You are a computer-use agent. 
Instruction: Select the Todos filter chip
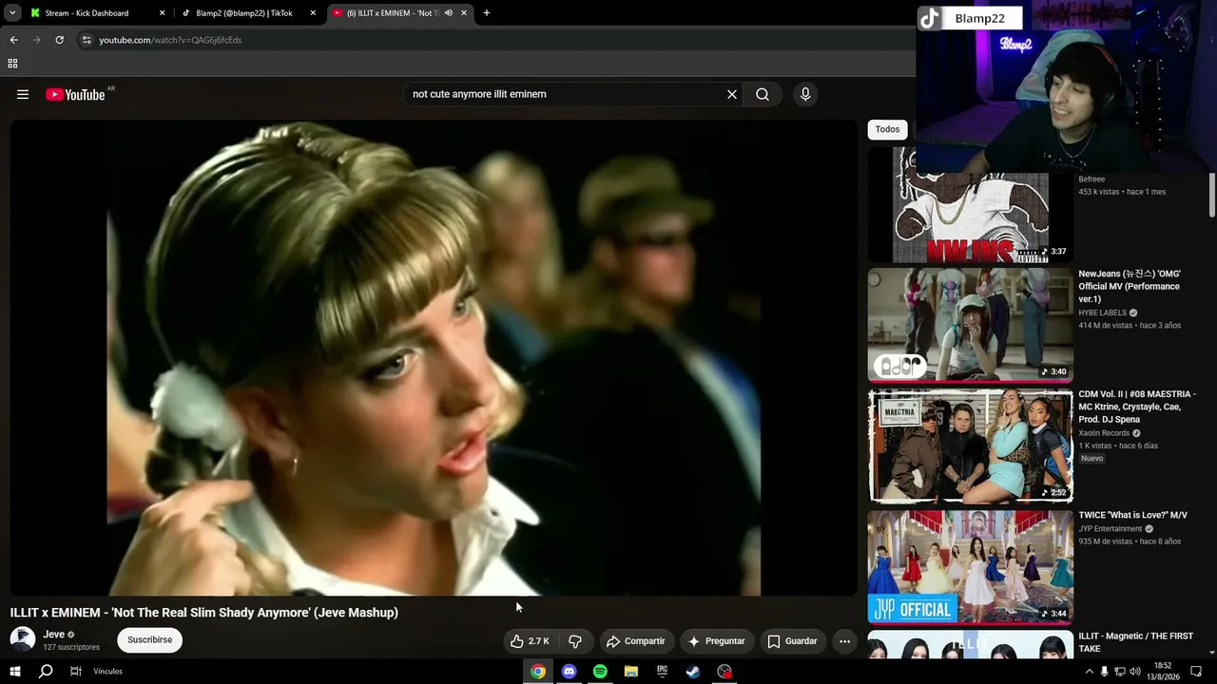[887, 129]
